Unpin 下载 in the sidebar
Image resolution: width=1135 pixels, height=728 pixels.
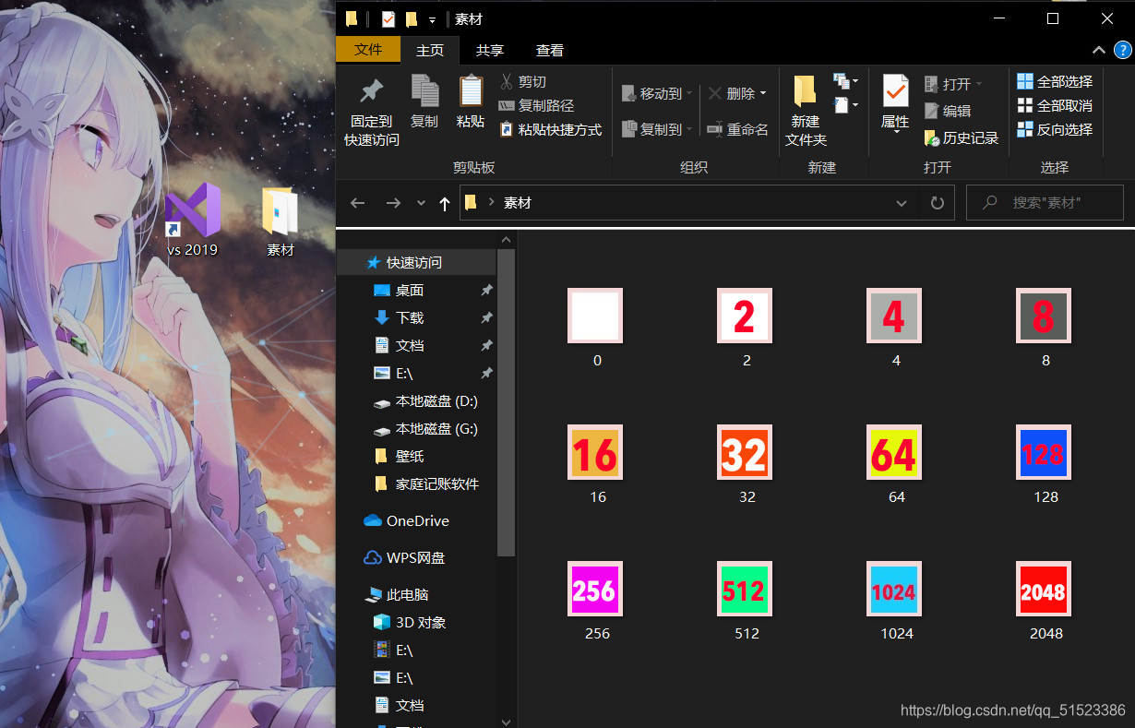(x=486, y=317)
